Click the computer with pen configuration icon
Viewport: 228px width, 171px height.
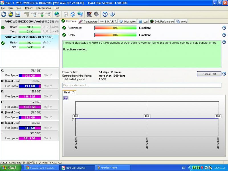tap(89, 14)
